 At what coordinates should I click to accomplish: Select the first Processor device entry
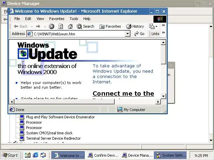[34, 122]
